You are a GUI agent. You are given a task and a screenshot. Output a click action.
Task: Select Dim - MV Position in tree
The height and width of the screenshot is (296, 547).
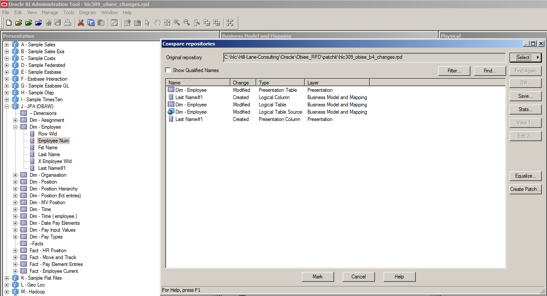[47, 202]
